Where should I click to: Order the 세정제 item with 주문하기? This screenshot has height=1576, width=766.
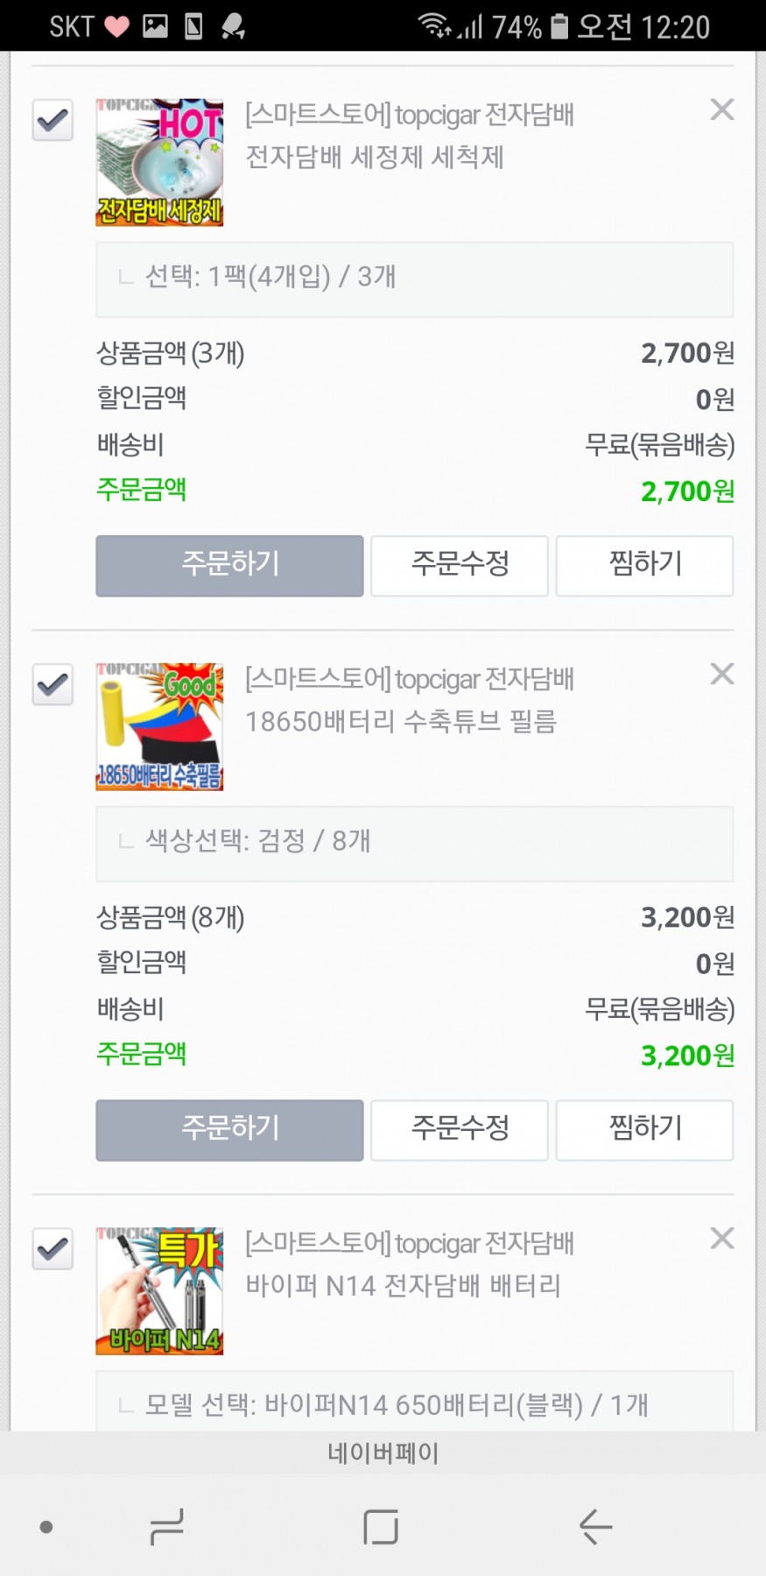tap(229, 565)
